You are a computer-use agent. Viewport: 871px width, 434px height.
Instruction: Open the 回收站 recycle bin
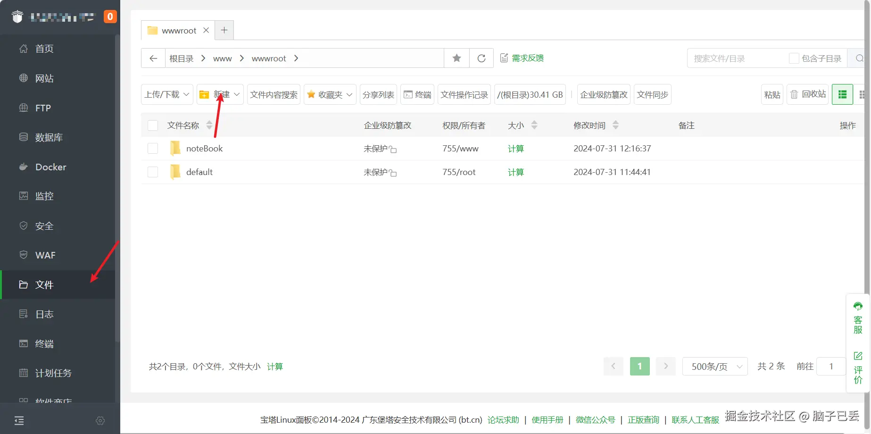click(x=807, y=94)
